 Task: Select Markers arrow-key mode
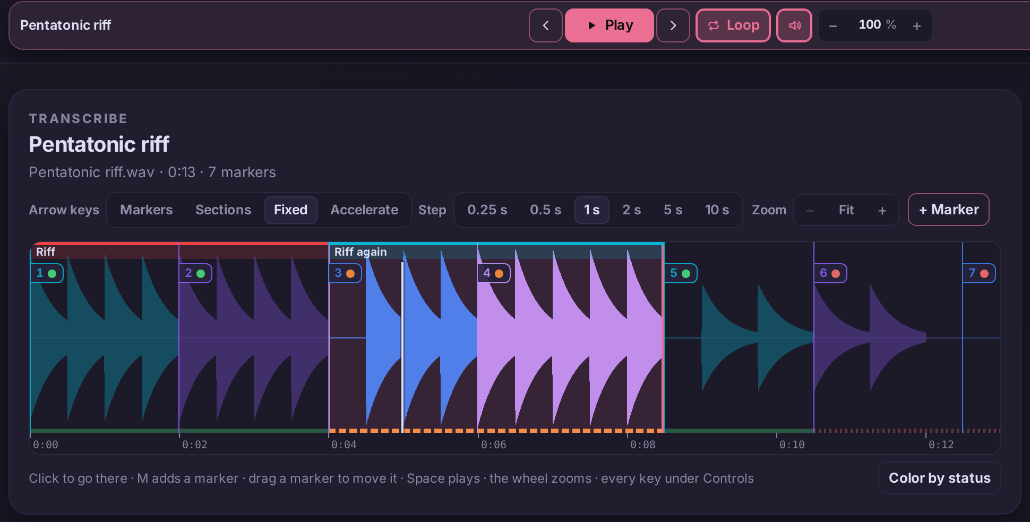[147, 210]
